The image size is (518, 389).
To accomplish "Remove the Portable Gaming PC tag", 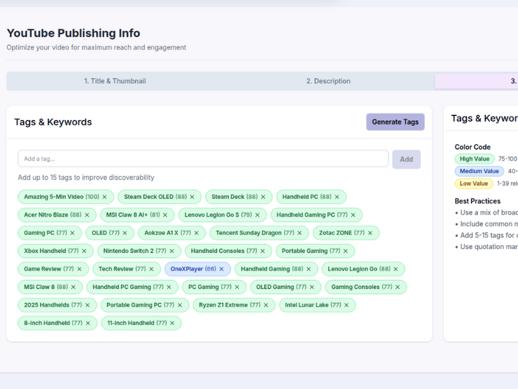I will point(180,305).
